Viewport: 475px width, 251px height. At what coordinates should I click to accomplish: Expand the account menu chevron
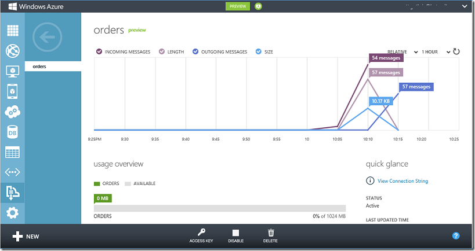coord(465,6)
